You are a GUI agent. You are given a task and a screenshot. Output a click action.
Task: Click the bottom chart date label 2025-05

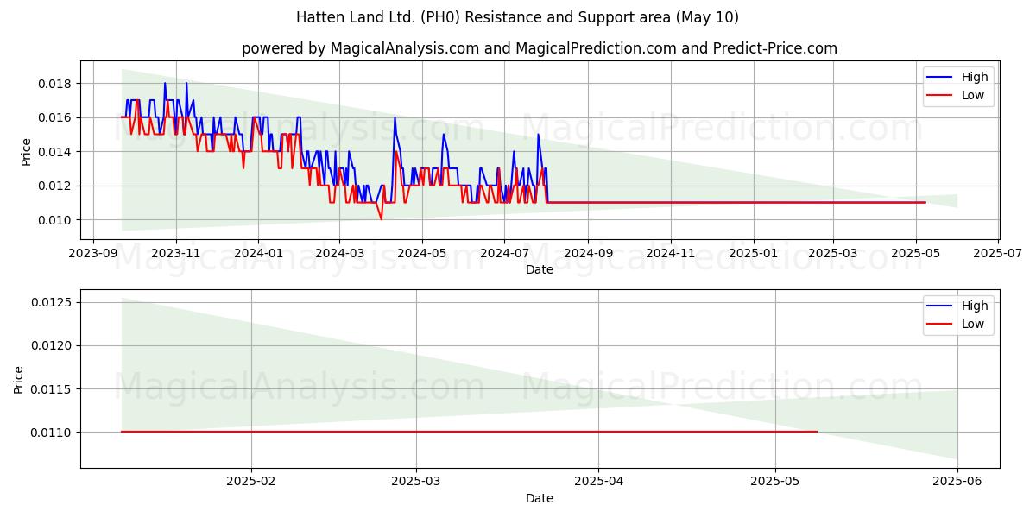pyautogui.click(x=775, y=483)
